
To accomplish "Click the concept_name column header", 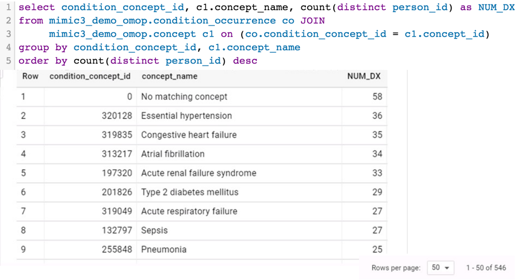I will point(169,76).
